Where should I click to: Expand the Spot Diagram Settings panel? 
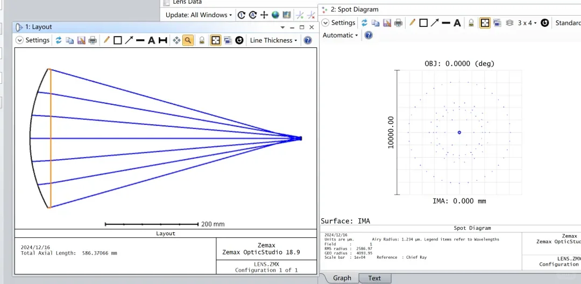point(338,23)
